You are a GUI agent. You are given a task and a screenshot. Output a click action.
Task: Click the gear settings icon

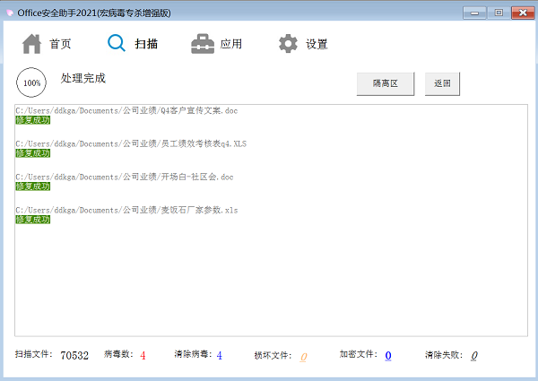[x=288, y=44]
